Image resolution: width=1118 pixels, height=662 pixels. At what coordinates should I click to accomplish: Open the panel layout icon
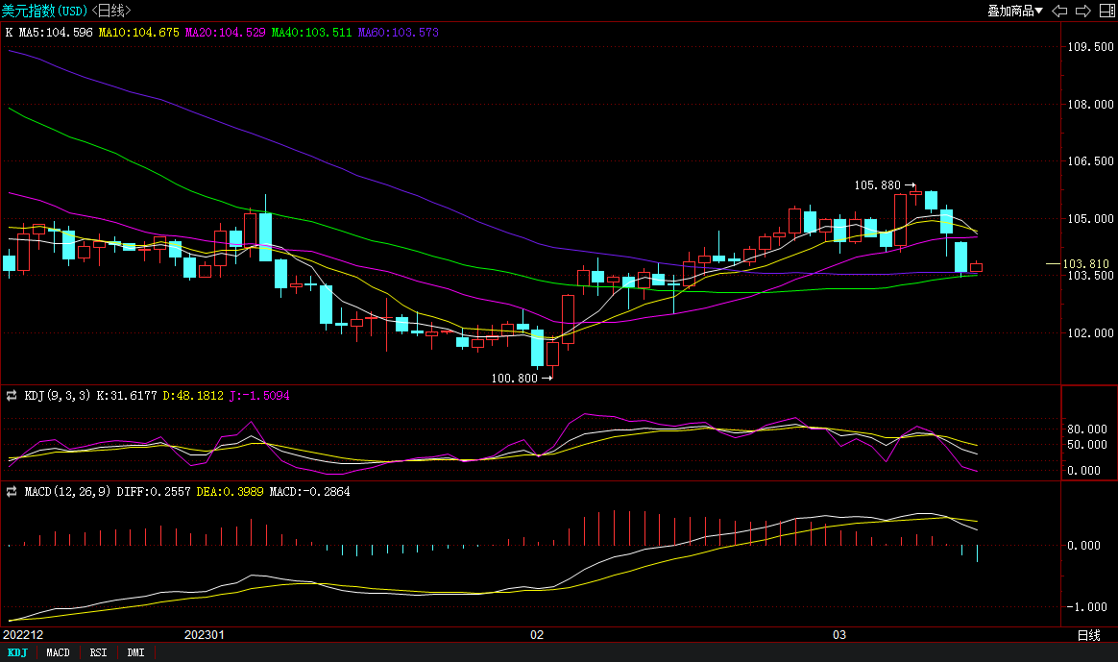(1106, 11)
